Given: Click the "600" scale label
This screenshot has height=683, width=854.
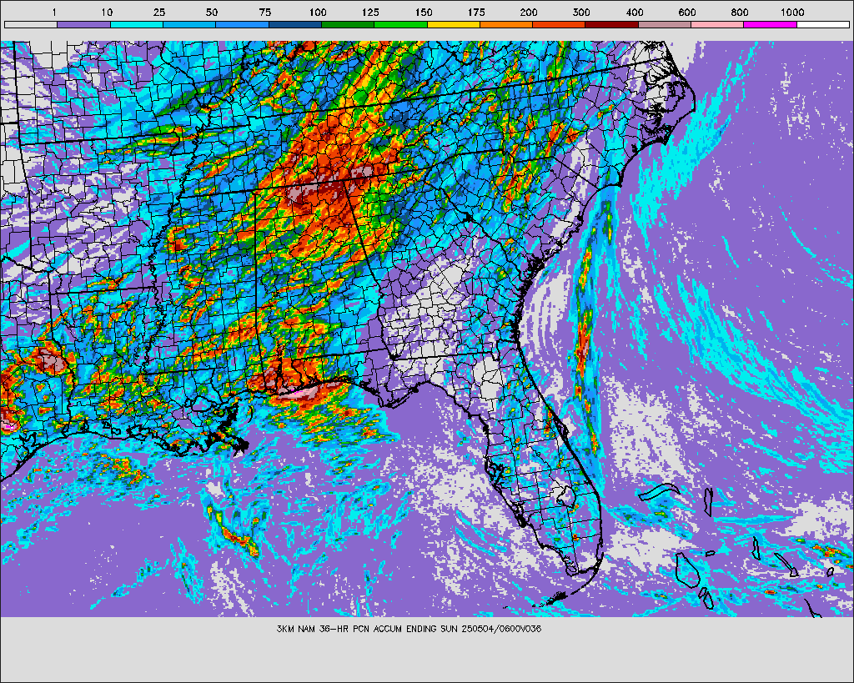Looking at the screenshot, I should (x=687, y=12).
